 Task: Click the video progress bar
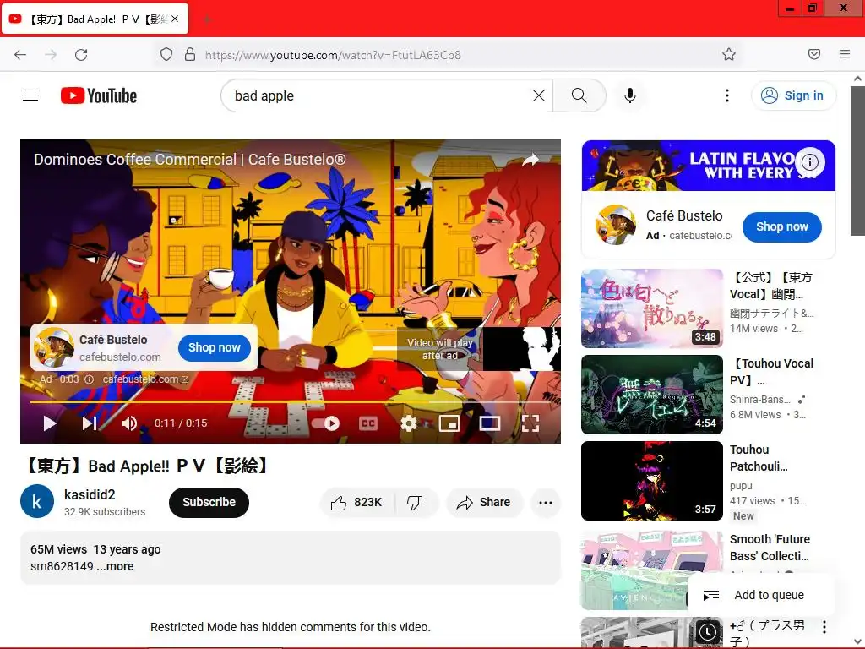[291, 401]
